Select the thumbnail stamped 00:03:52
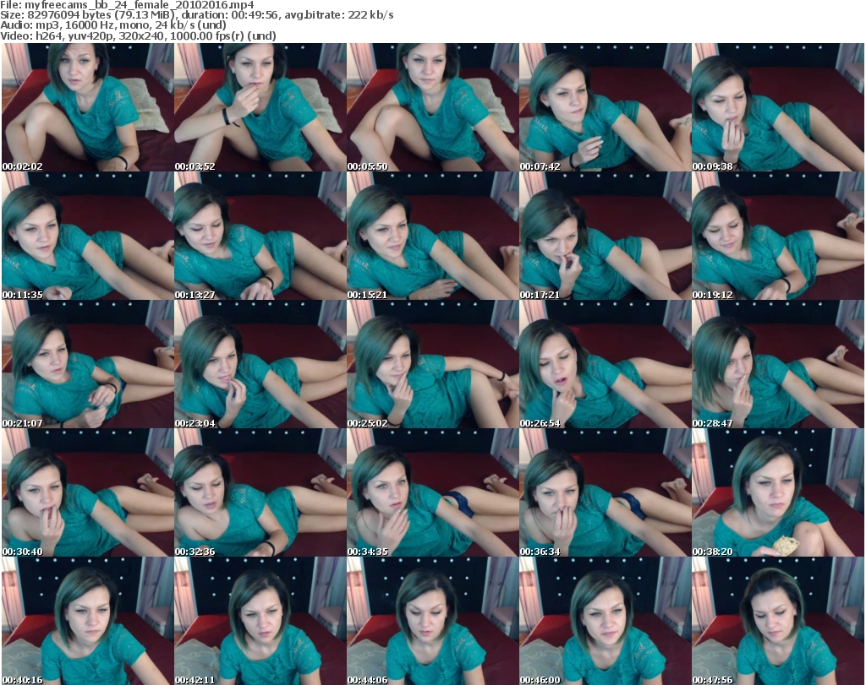Image resolution: width=866 pixels, height=685 pixels. [x=260, y=107]
